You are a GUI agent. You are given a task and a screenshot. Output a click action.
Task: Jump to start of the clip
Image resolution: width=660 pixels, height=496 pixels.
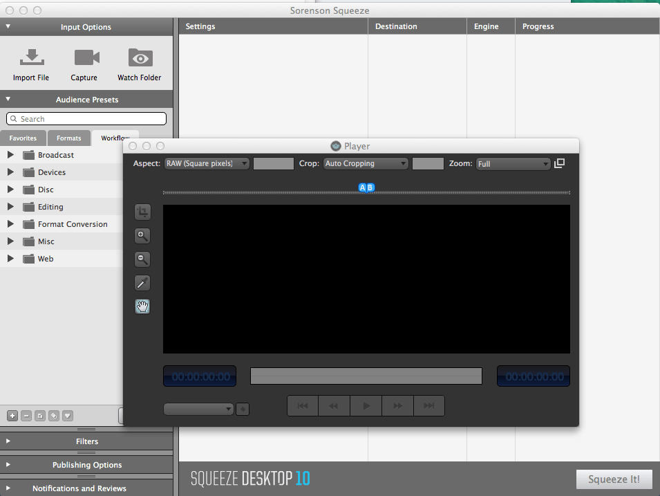coord(303,406)
